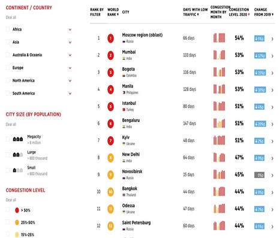
Task: Expand the Asia country list chevron
Action: 70,43
